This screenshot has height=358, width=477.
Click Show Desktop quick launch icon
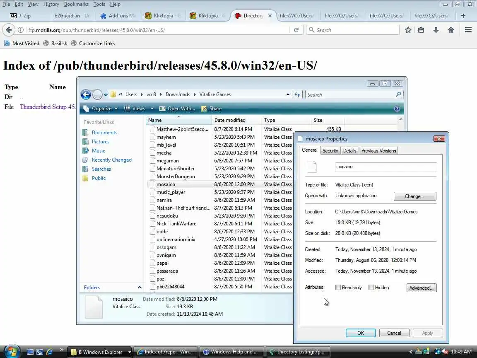point(30,352)
